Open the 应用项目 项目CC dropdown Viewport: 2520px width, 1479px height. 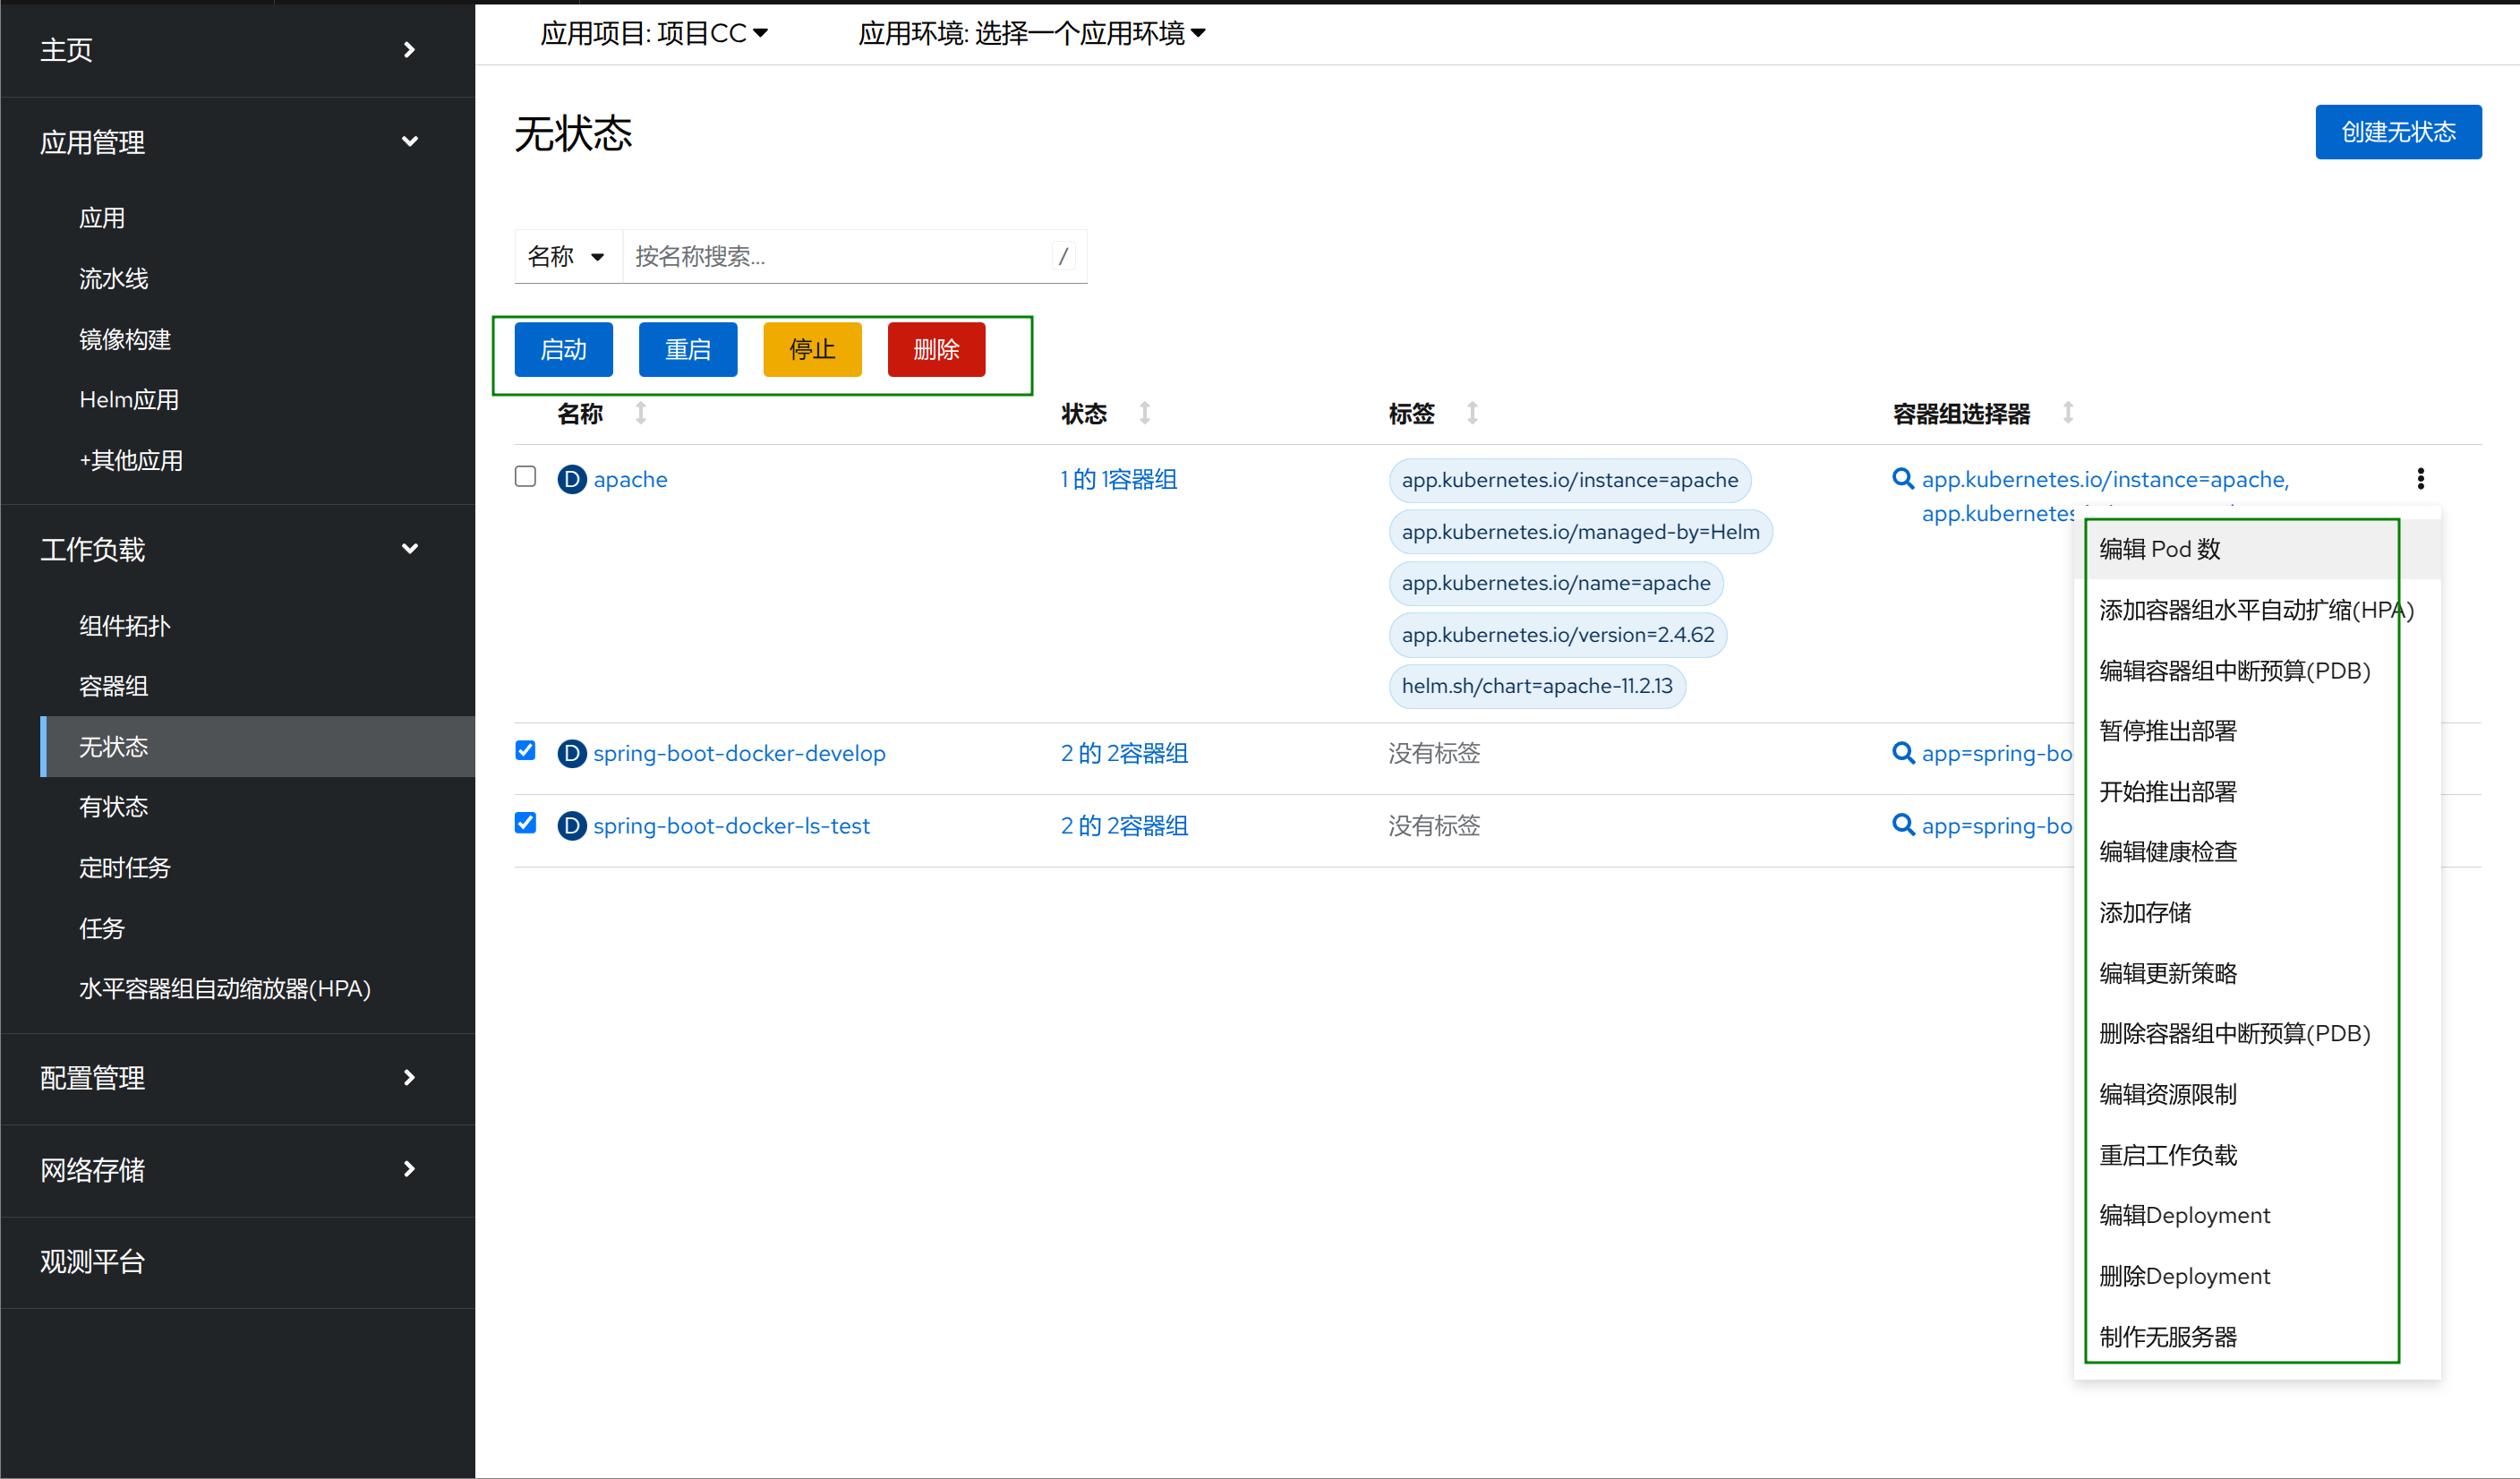click(x=654, y=34)
